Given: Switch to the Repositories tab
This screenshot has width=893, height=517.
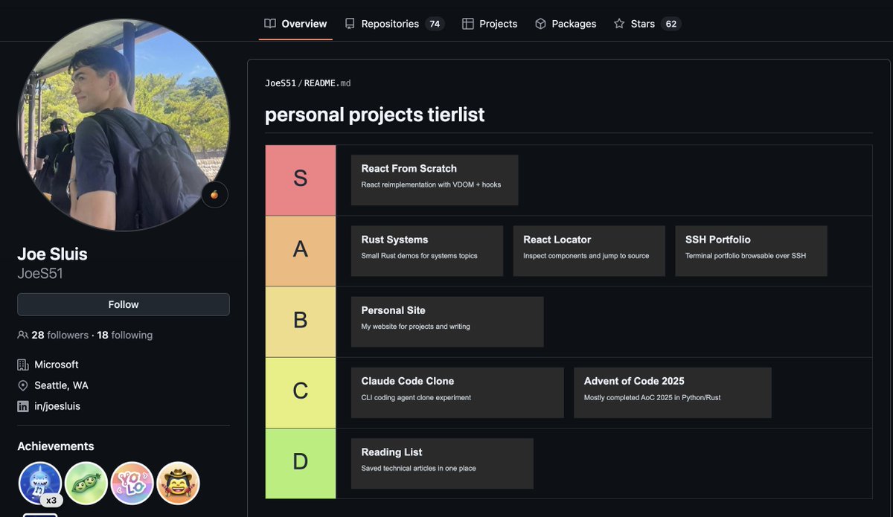Looking at the screenshot, I should coord(394,24).
